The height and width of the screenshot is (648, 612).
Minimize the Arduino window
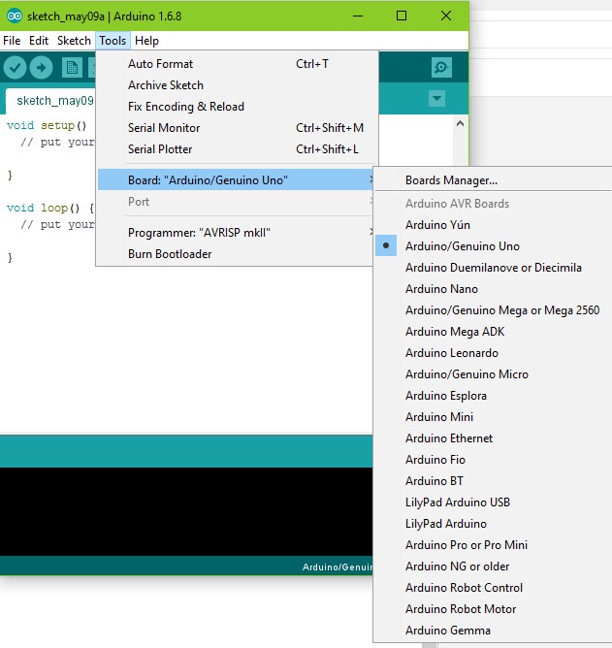(358, 16)
